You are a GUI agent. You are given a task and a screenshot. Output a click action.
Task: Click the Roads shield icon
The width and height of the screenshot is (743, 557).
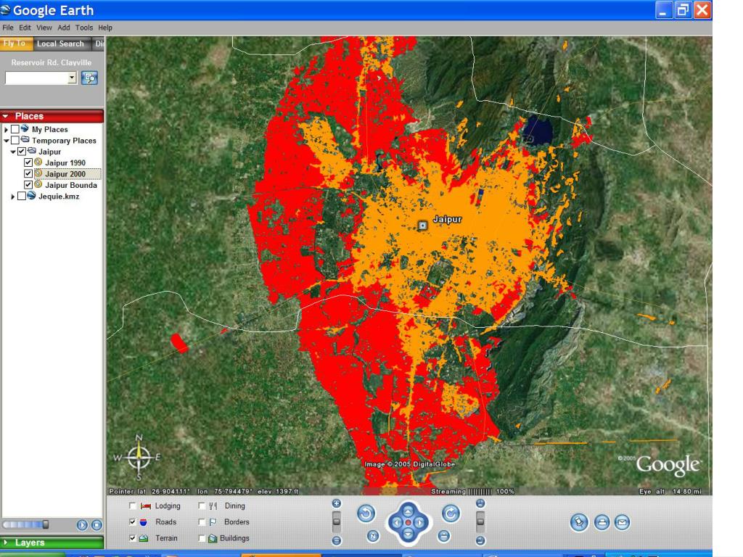(x=144, y=522)
